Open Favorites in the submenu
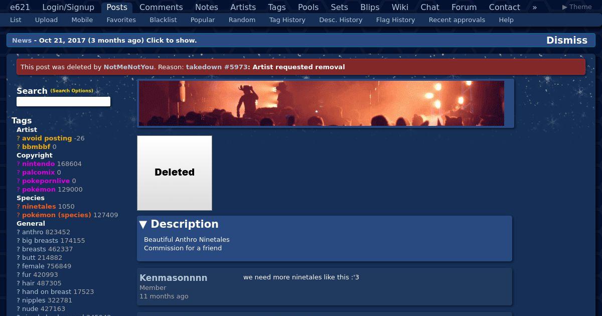Image resolution: width=602 pixels, height=316 pixels. tap(121, 20)
